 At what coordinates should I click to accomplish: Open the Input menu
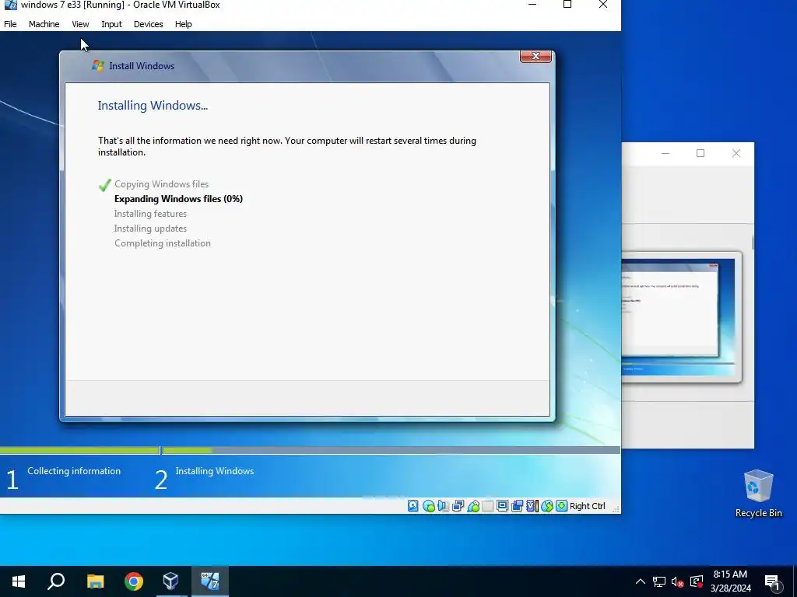111,24
